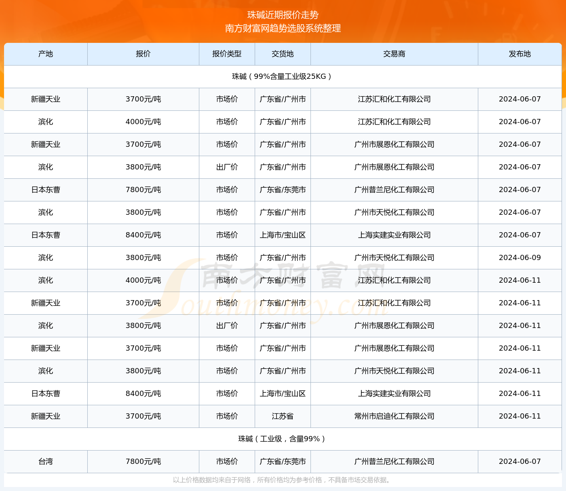Select section row 珠碱（99%含量工业级25KG）
Viewport: 566px width, 491px height.
[283, 76]
